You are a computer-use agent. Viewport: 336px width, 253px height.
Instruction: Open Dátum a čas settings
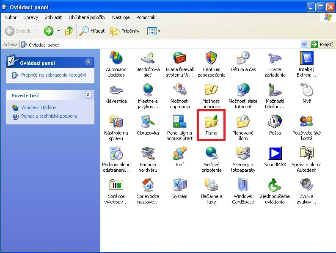coord(243,62)
